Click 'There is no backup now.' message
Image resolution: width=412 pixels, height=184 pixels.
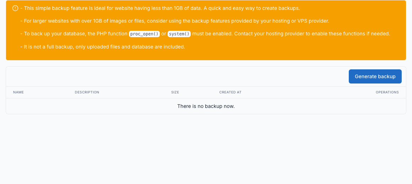pyautogui.click(x=206, y=106)
